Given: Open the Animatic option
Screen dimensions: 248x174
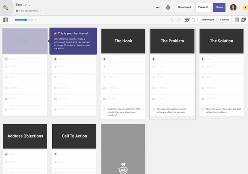Looking at the screenshot, I should (x=224, y=20).
